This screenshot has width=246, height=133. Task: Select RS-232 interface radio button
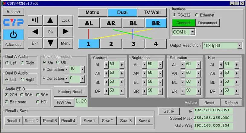coord(174,15)
